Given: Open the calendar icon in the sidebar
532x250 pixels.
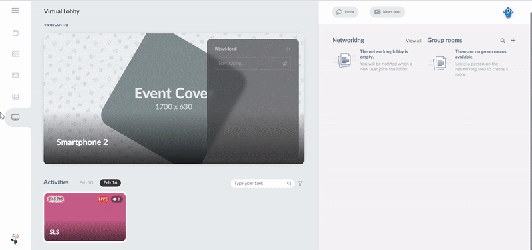Looking at the screenshot, I should [15, 33].
